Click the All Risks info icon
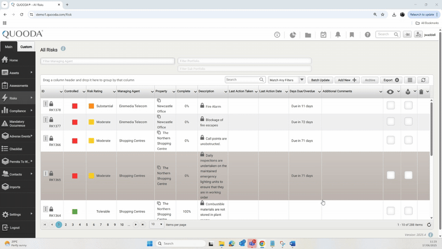The height and width of the screenshot is (249, 442). (63, 49)
